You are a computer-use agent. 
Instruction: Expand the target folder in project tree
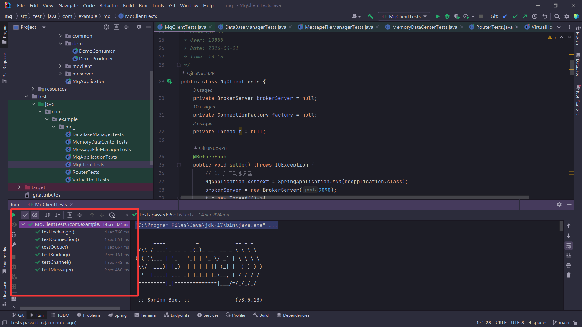tap(19, 187)
